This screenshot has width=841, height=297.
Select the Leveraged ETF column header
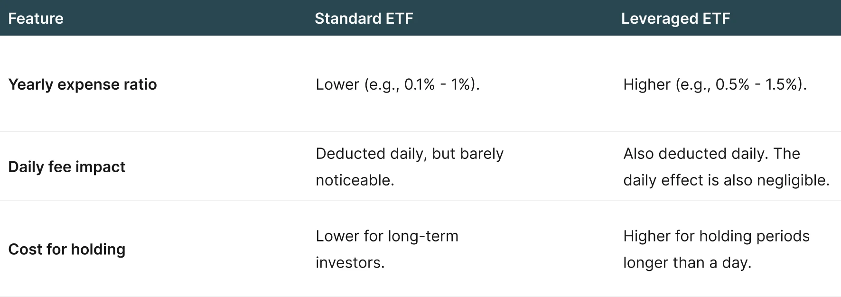pyautogui.click(x=675, y=19)
